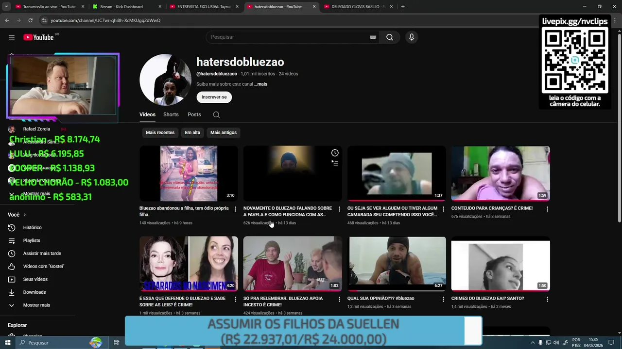Open 'CRIMES DO BLUEZAO EAI? SANTO?' thumbnail
622x349 pixels.
501,264
